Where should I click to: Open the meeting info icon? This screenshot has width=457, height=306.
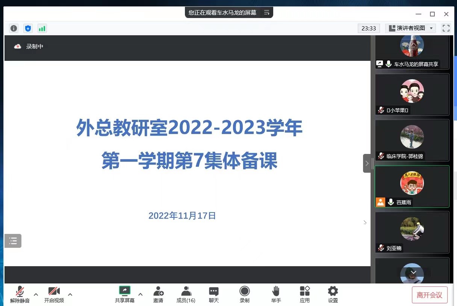pos(14,28)
